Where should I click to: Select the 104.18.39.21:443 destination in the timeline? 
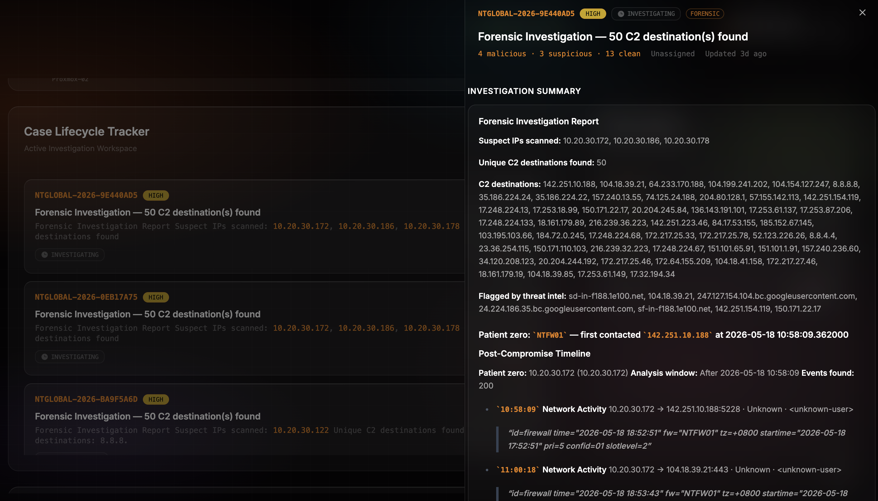[x=697, y=470]
